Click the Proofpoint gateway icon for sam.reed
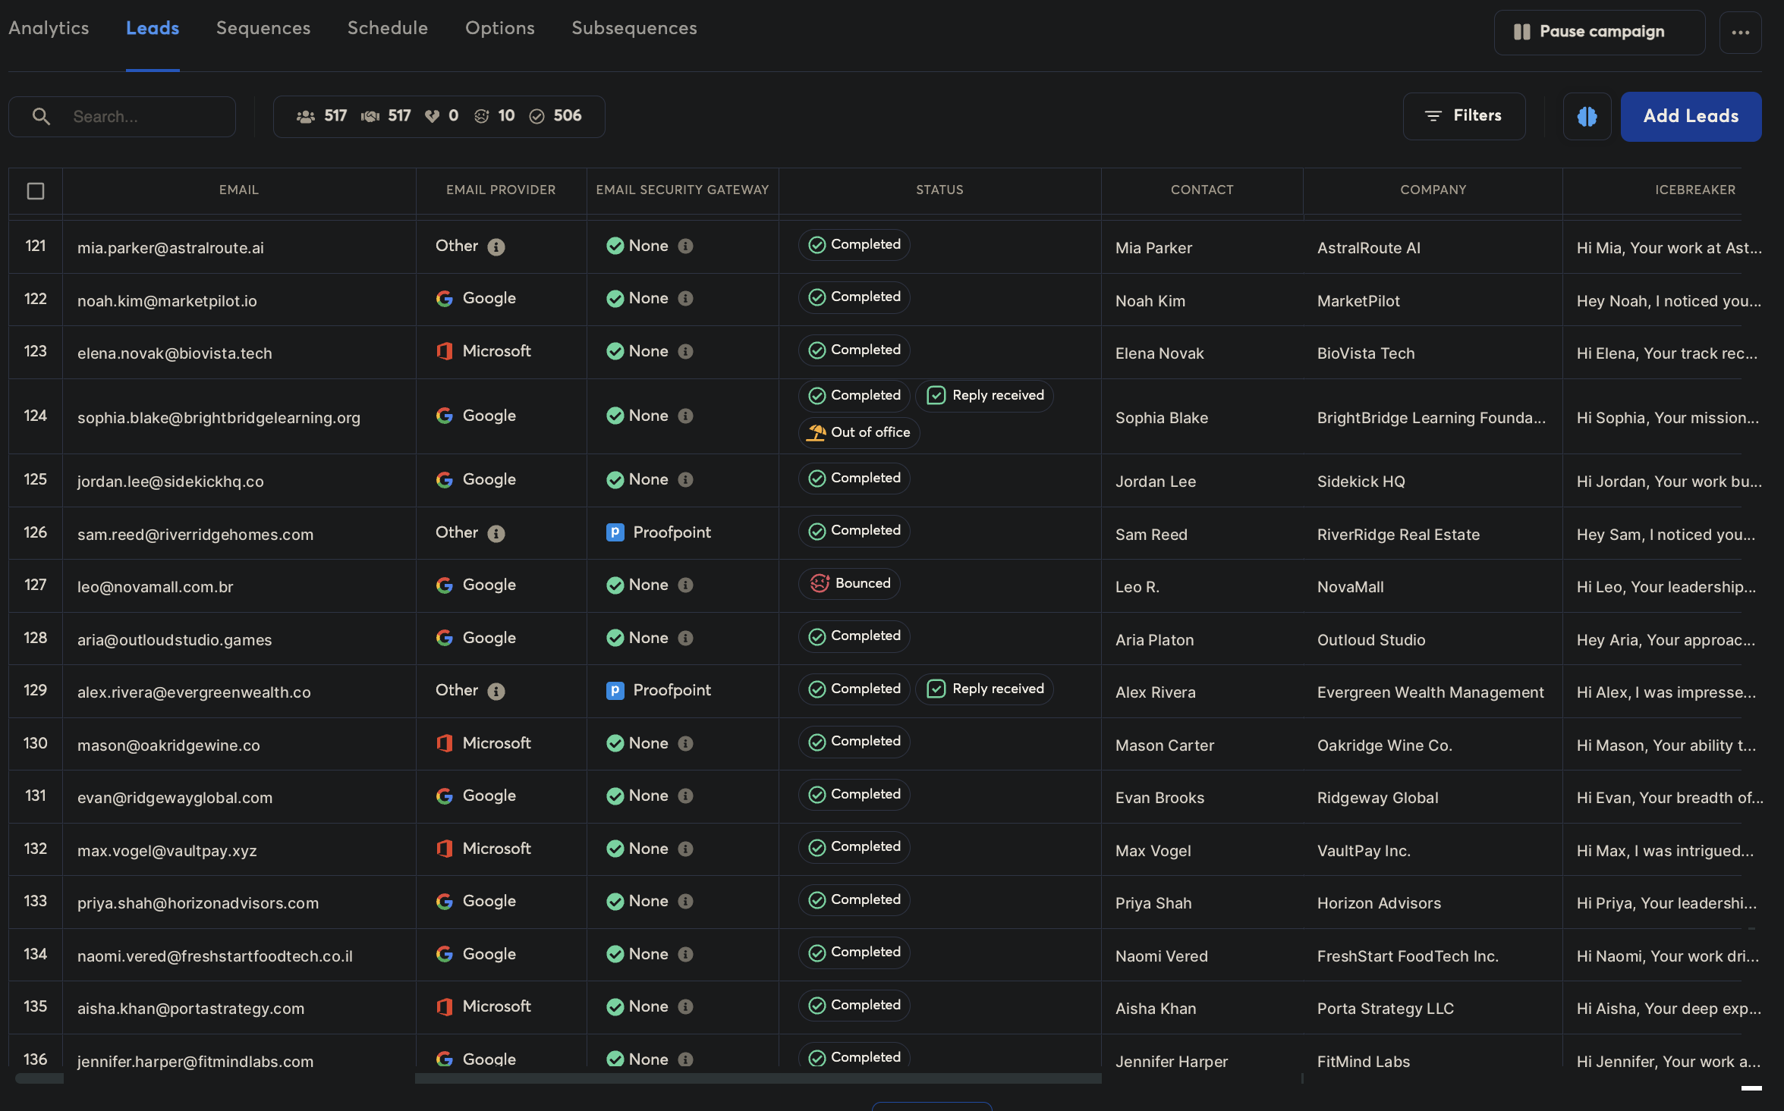 pyautogui.click(x=614, y=532)
